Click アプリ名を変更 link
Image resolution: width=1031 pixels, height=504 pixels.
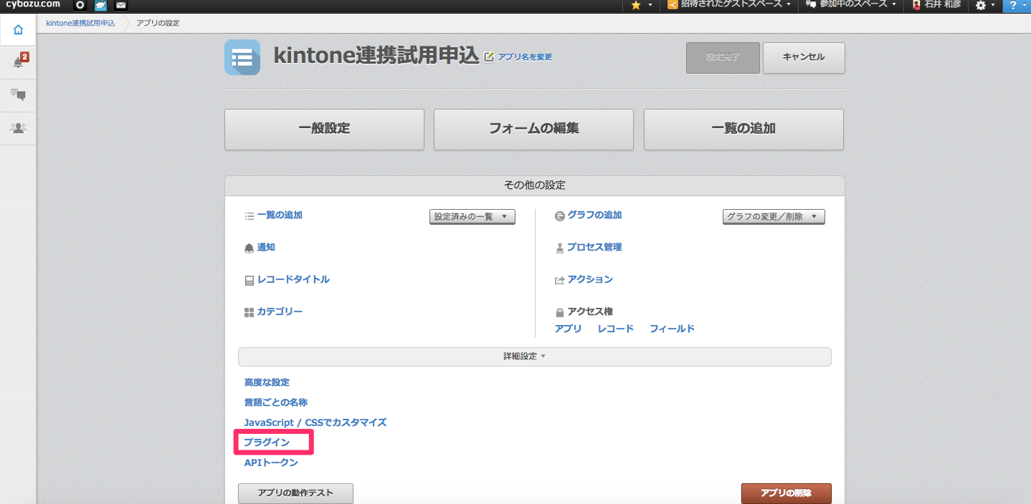pos(524,57)
